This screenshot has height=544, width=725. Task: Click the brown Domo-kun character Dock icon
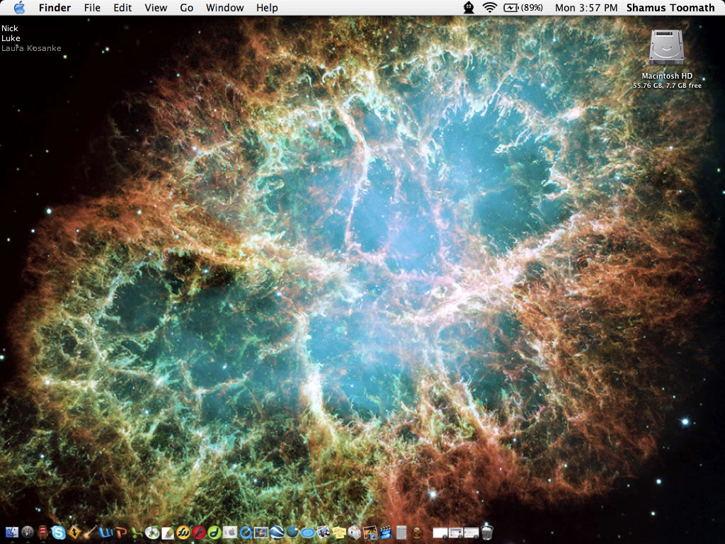point(43,532)
